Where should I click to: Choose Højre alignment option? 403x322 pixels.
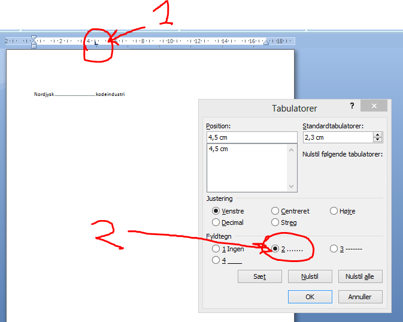[x=334, y=211]
